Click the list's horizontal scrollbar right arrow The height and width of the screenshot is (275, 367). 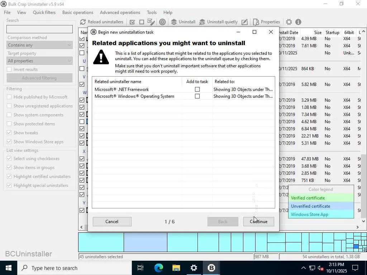357,227
